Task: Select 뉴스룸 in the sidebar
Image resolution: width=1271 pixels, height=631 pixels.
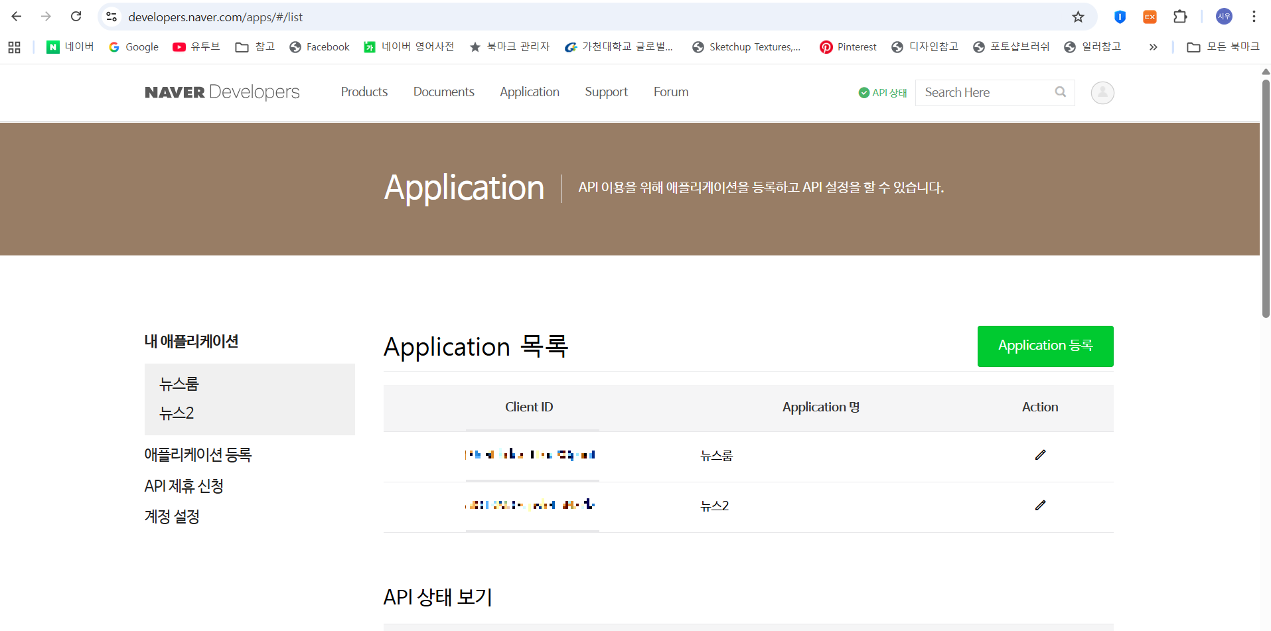Action: pyautogui.click(x=179, y=384)
